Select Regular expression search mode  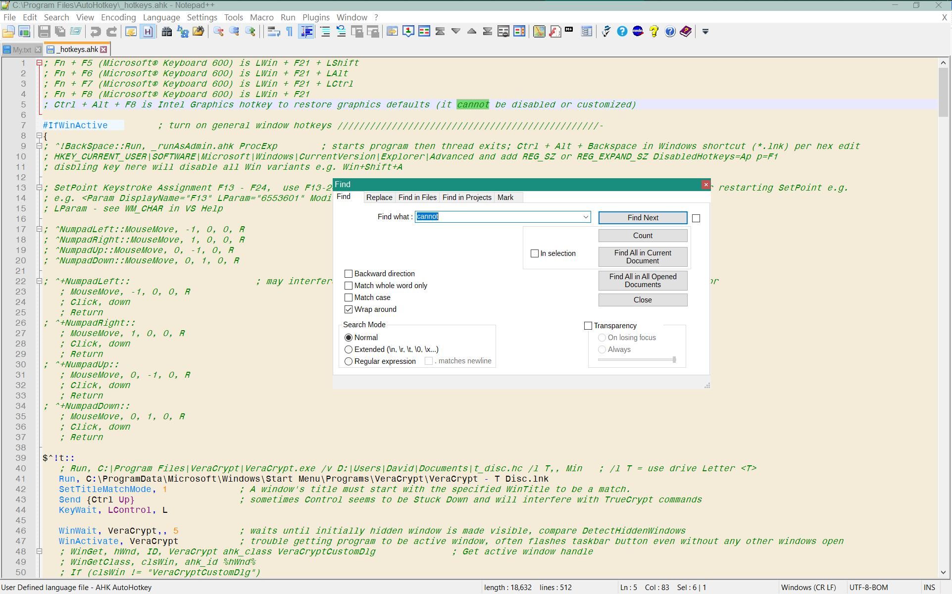(x=349, y=361)
